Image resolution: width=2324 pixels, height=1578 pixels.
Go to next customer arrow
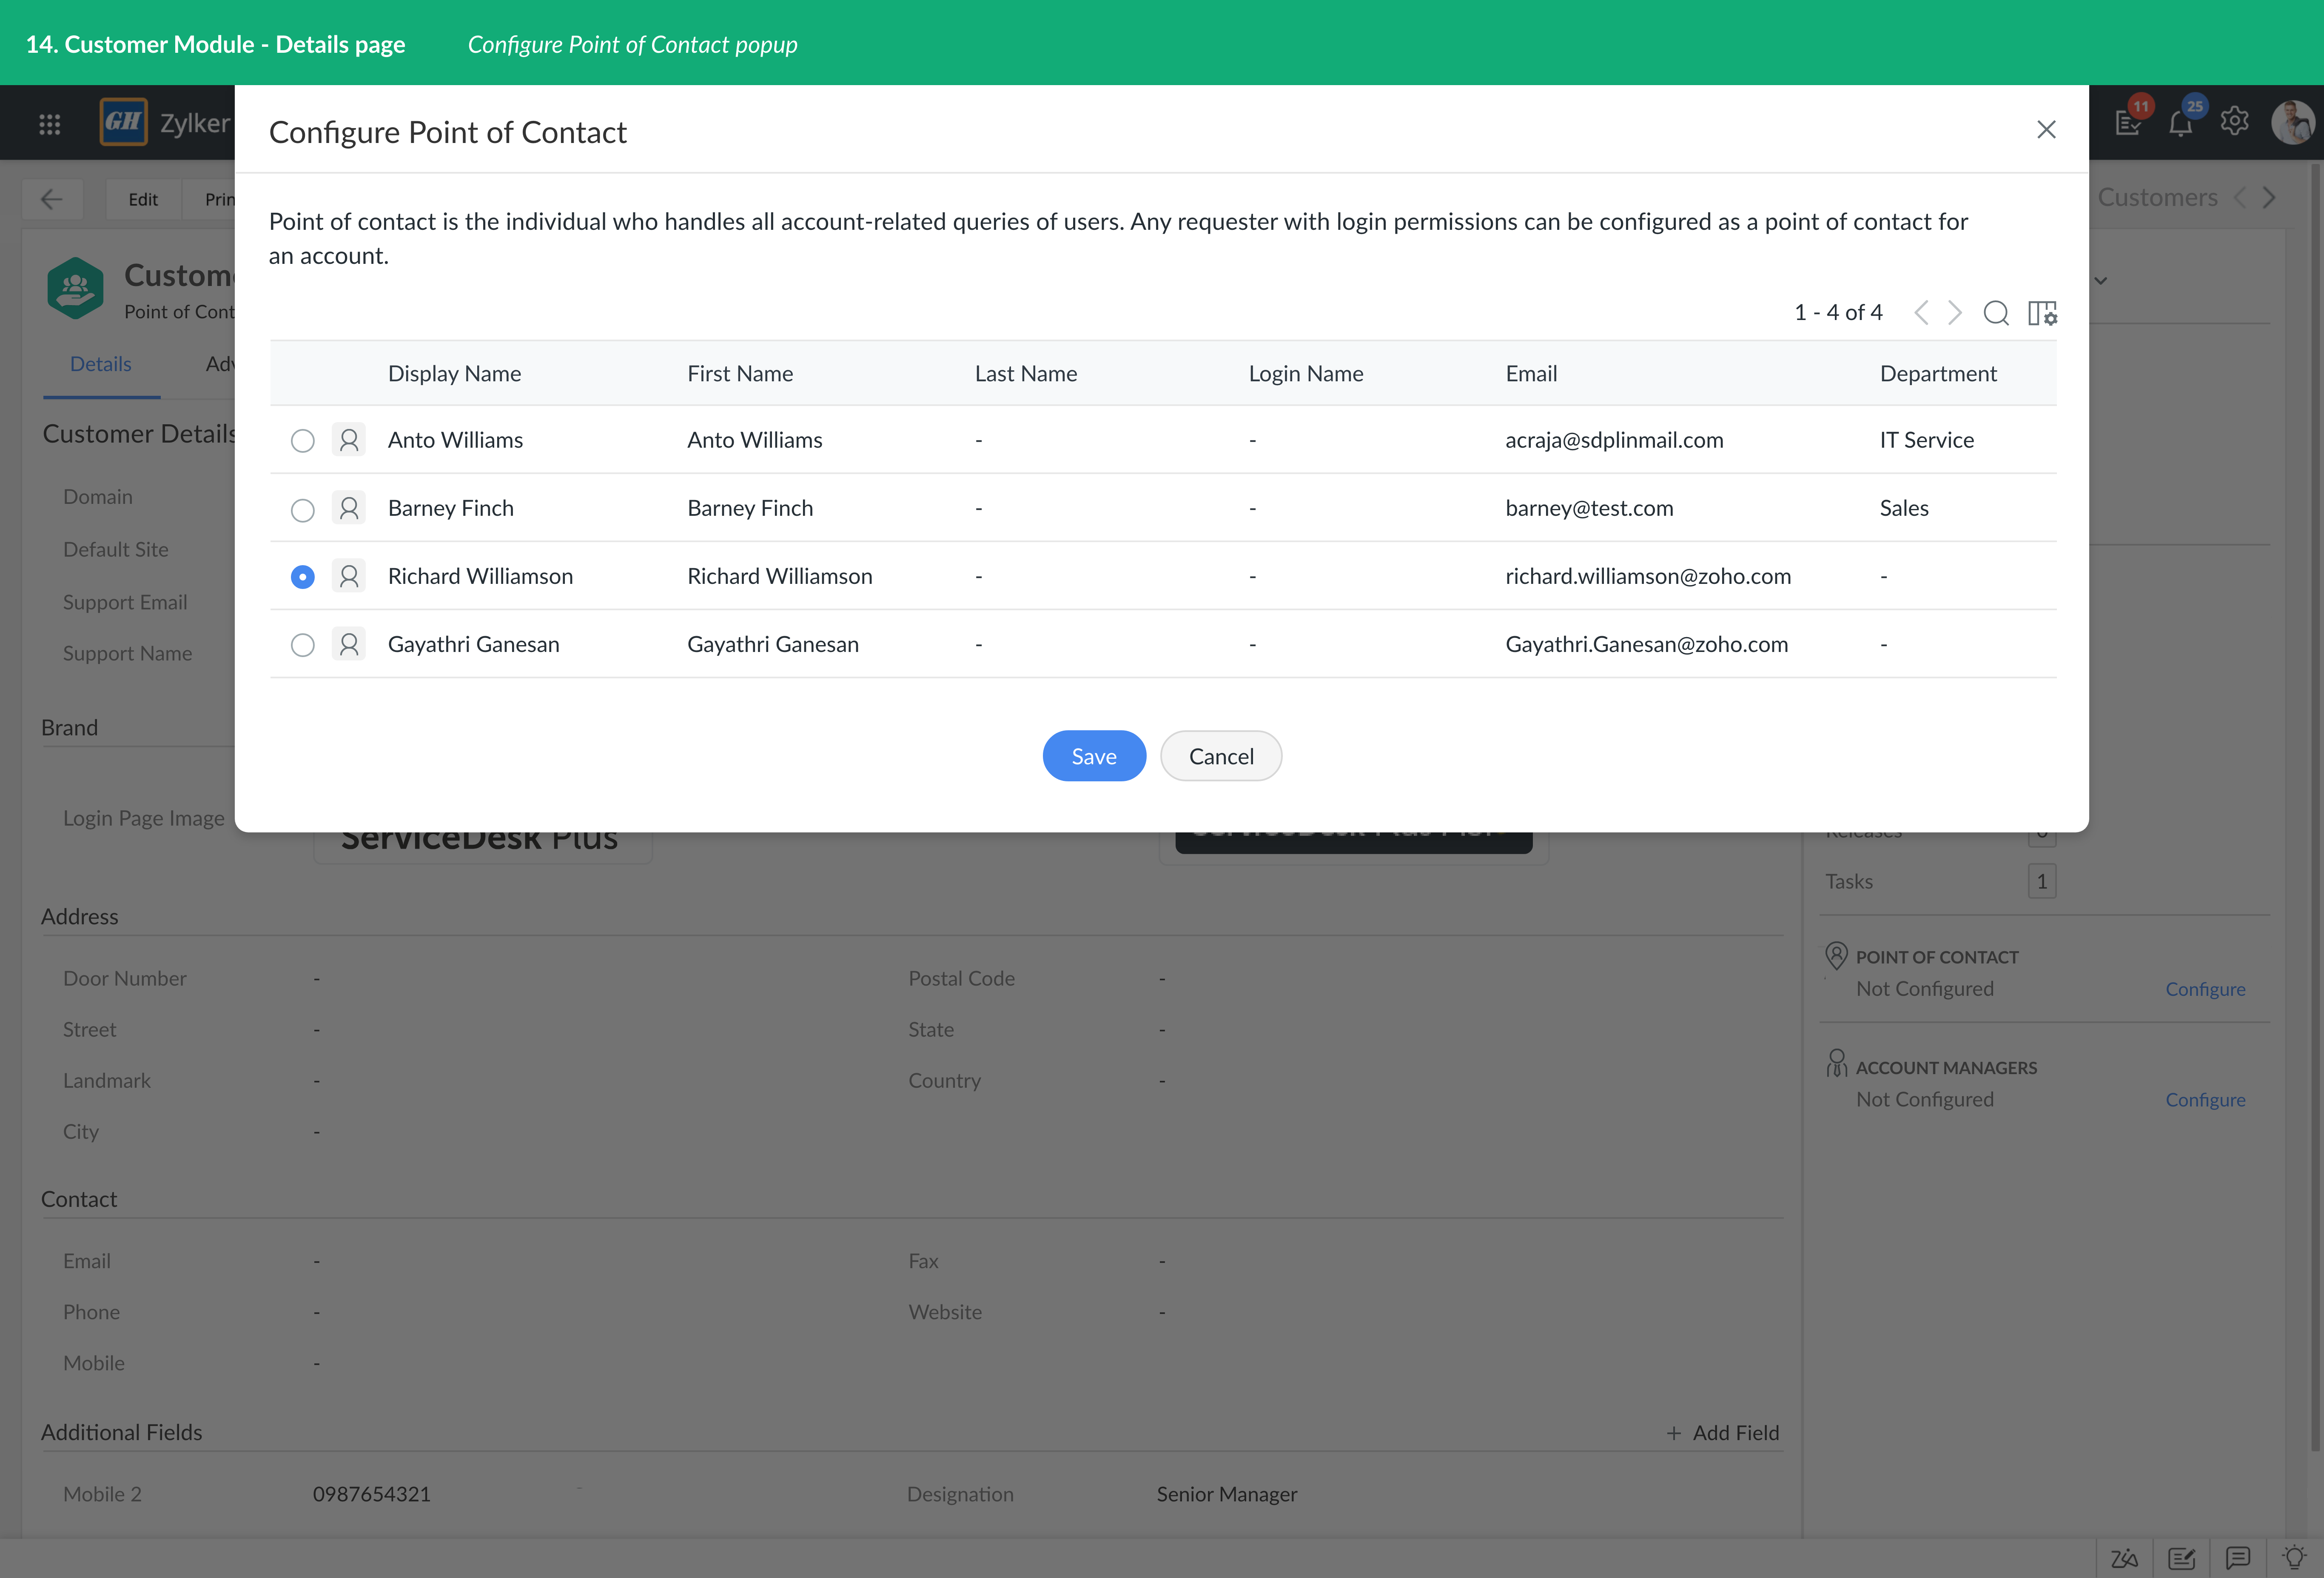coord(2270,197)
